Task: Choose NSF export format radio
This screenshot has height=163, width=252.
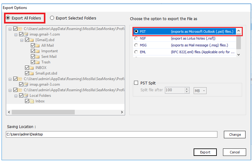Action: click(x=136, y=38)
